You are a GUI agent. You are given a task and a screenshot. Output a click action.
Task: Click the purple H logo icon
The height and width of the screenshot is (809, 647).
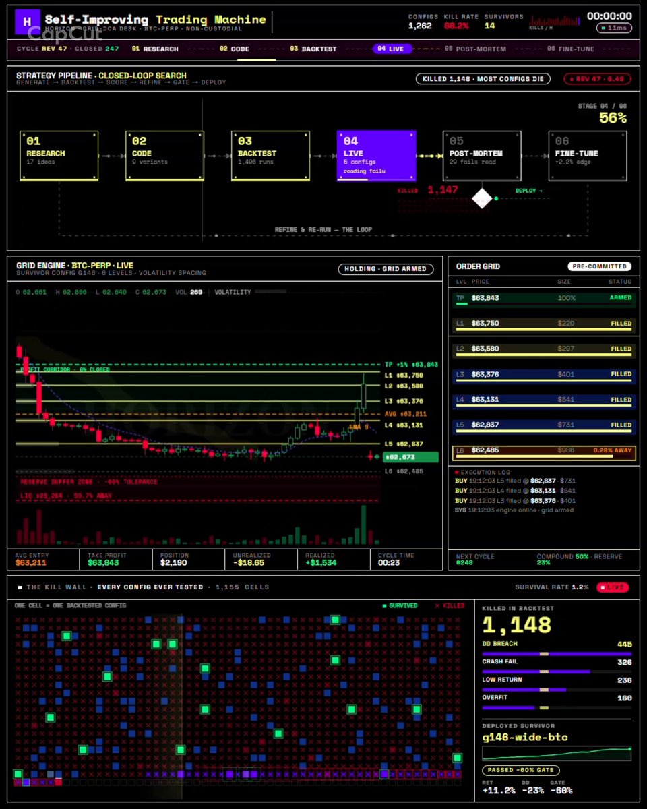tap(27, 21)
